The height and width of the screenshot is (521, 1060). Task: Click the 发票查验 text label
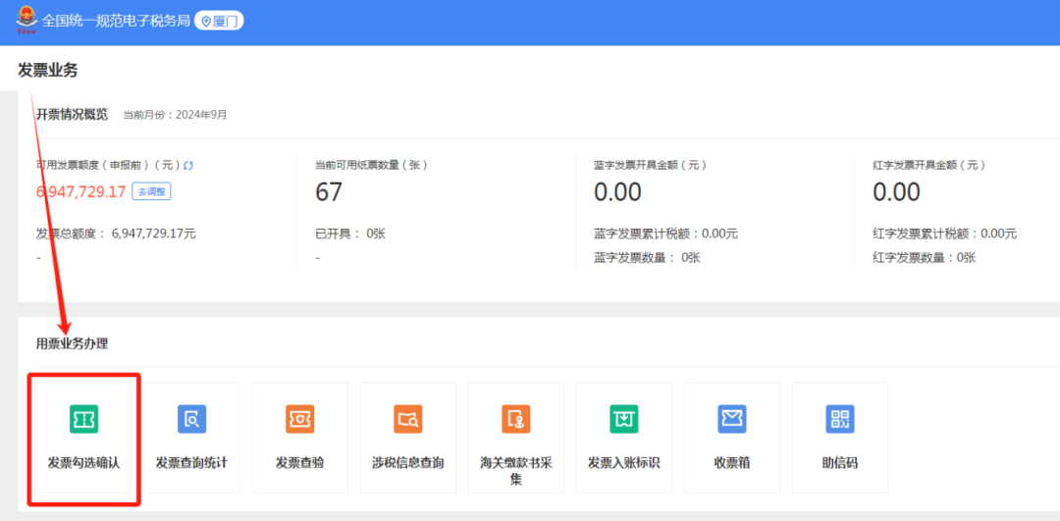[x=299, y=463]
